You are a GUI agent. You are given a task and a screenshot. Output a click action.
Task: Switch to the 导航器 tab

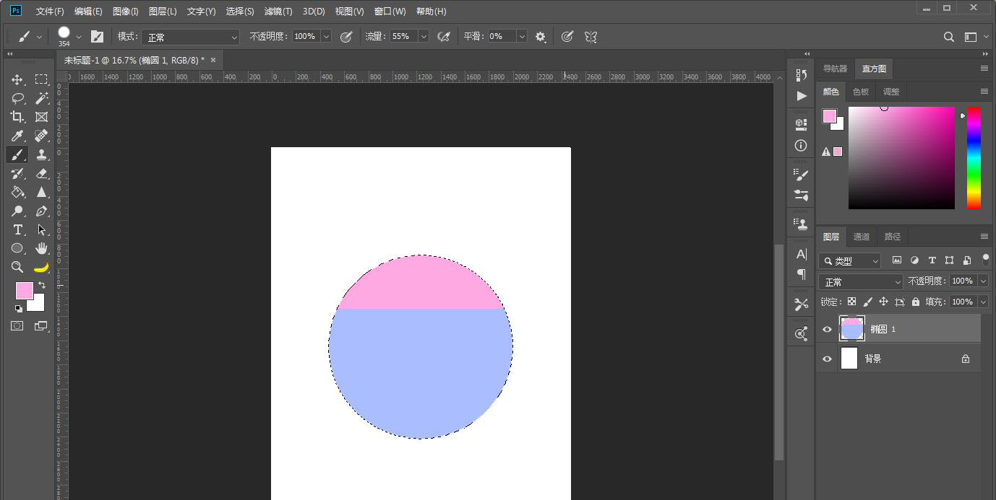[x=835, y=69]
